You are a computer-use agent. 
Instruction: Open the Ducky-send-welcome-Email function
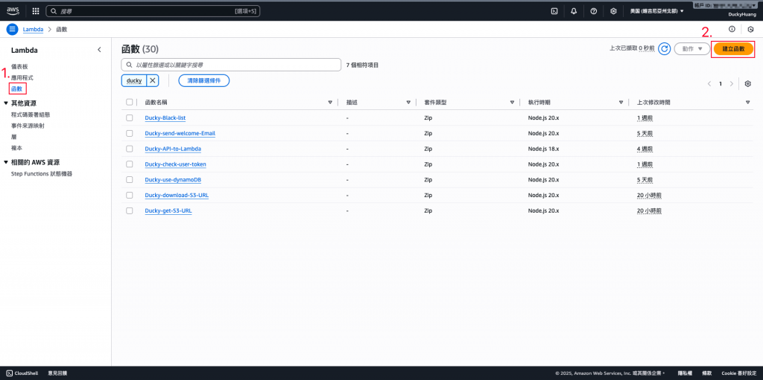click(180, 133)
